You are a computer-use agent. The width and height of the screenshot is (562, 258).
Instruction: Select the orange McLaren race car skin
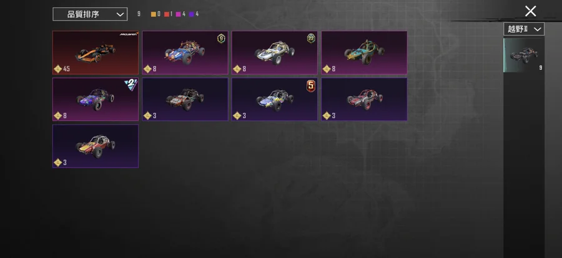[x=96, y=52]
